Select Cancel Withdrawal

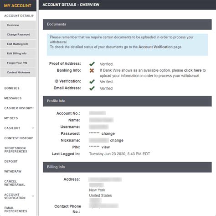point(15,183)
